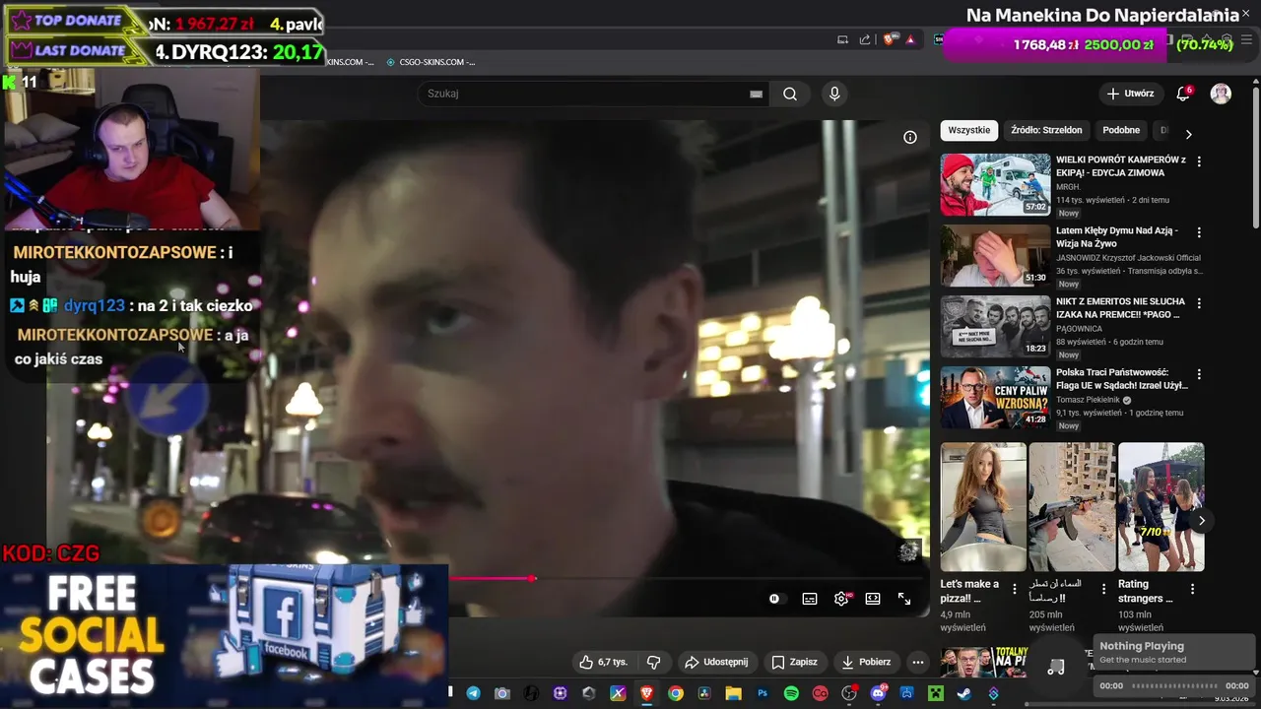Click the video info card icon

(x=910, y=137)
